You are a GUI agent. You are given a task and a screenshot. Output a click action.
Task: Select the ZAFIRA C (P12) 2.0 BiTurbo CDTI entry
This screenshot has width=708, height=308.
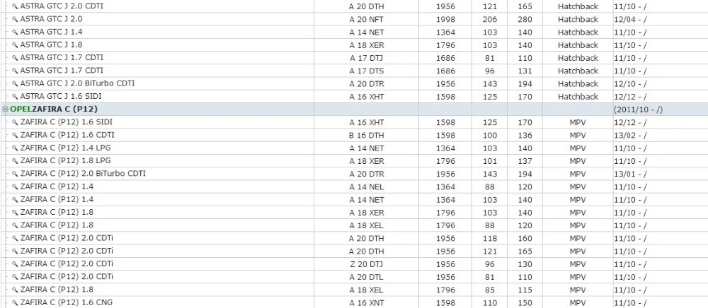83,174
